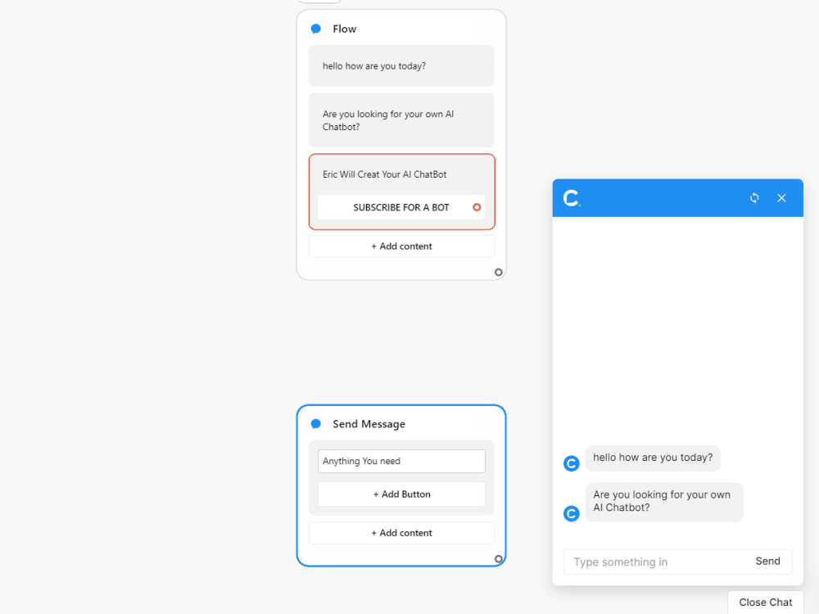Click the blue chat bubble icon on the Flow node

(x=316, y=28)
